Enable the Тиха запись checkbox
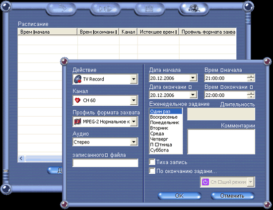This screenshot has height=210, width=273. tap(152, 162)
